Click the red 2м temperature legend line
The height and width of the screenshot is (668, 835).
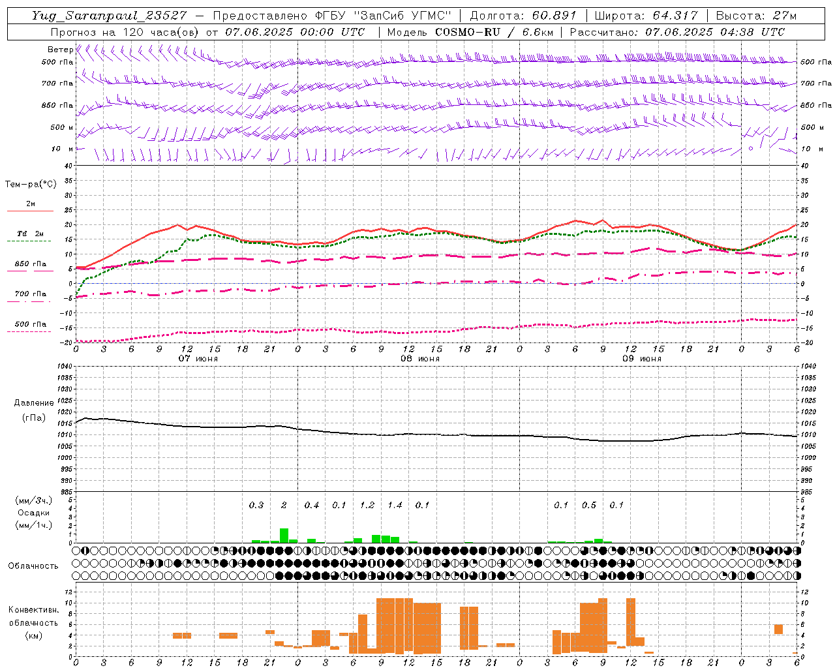coord(30,211)
